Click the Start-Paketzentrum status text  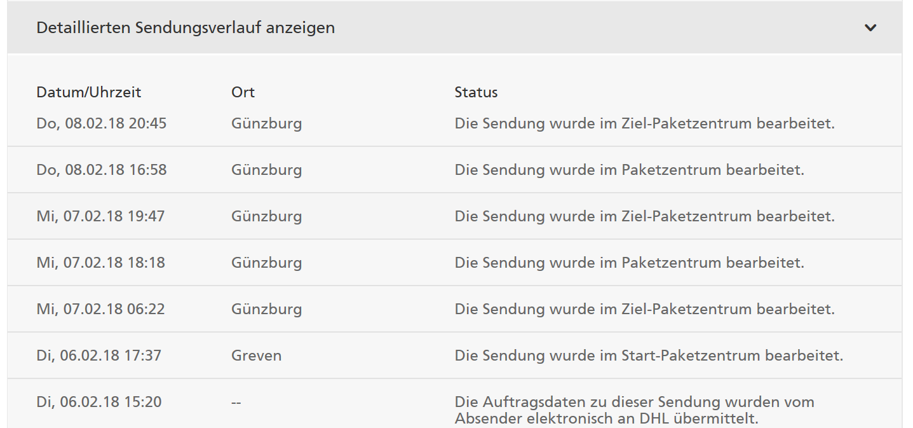pos(649,356)
